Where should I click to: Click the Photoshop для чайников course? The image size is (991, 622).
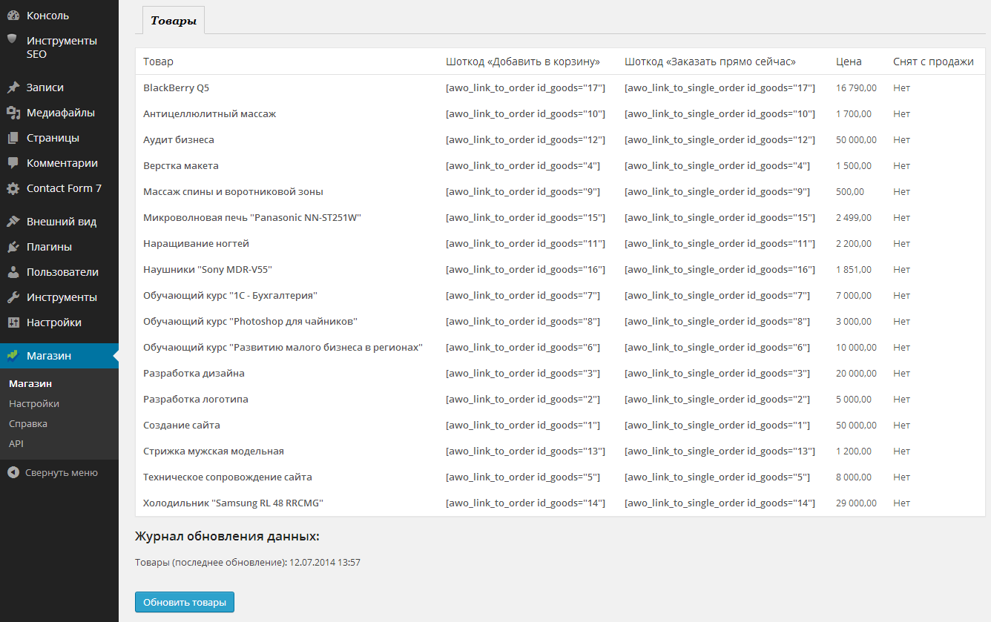point(251,322)
